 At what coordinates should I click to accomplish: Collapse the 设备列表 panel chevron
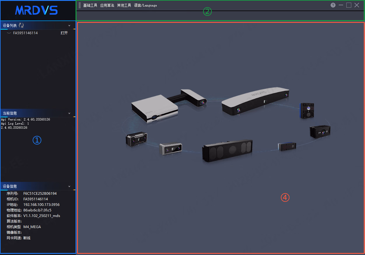pyautogui.click(x=69, y=26)
